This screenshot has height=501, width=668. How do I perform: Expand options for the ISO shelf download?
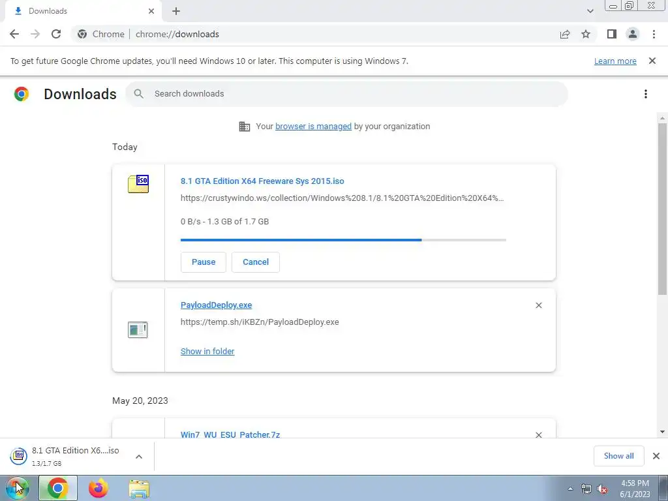click(x=139, y=457)
